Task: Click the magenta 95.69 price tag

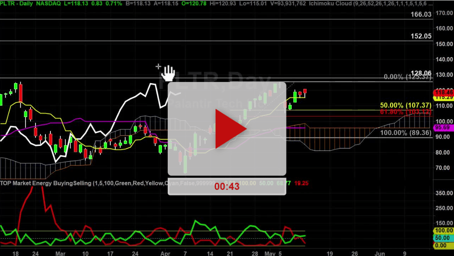Action: pos(443,127)
